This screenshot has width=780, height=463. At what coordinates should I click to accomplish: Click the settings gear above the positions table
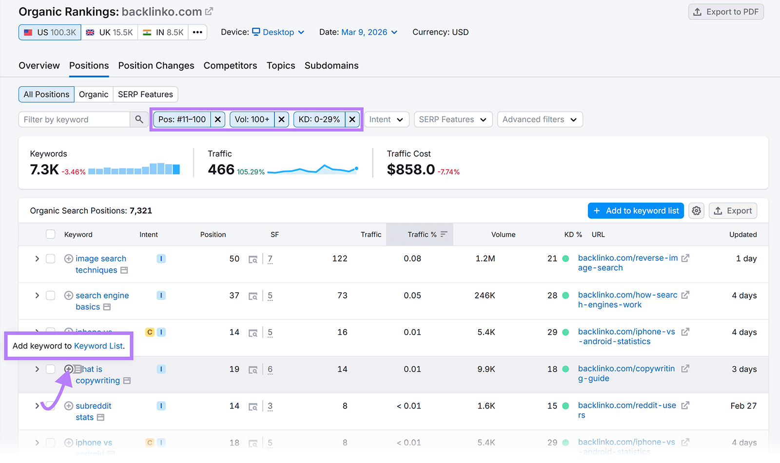point(696,210)
